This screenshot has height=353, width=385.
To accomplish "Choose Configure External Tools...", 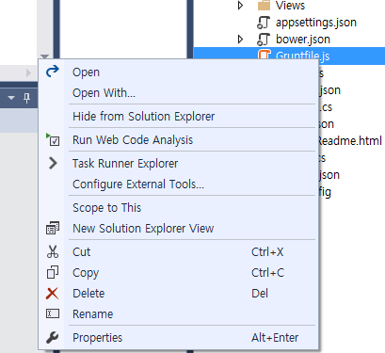I will tap(138, 185).
